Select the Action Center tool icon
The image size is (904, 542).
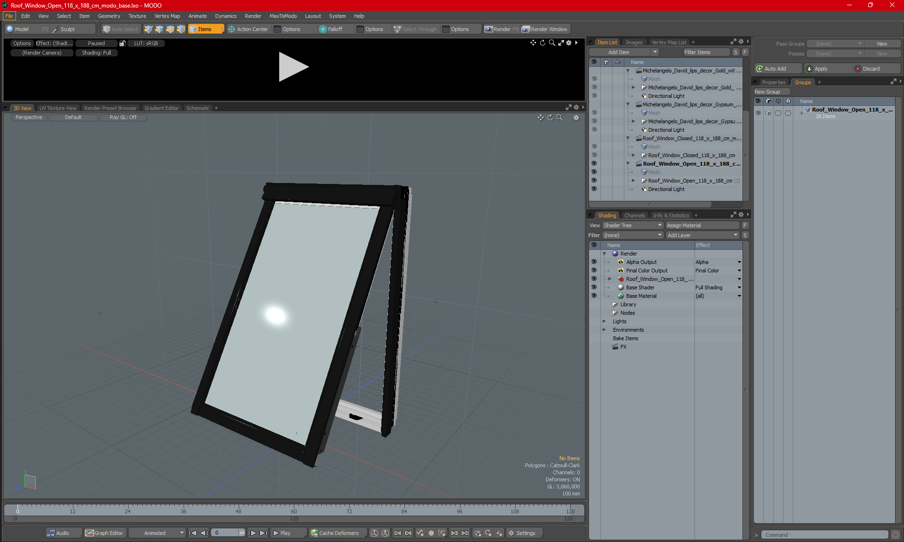click(x=231, y=29)
